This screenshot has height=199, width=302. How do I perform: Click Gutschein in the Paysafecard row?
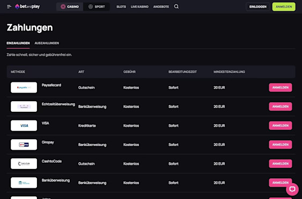click(x=86, y=88)
